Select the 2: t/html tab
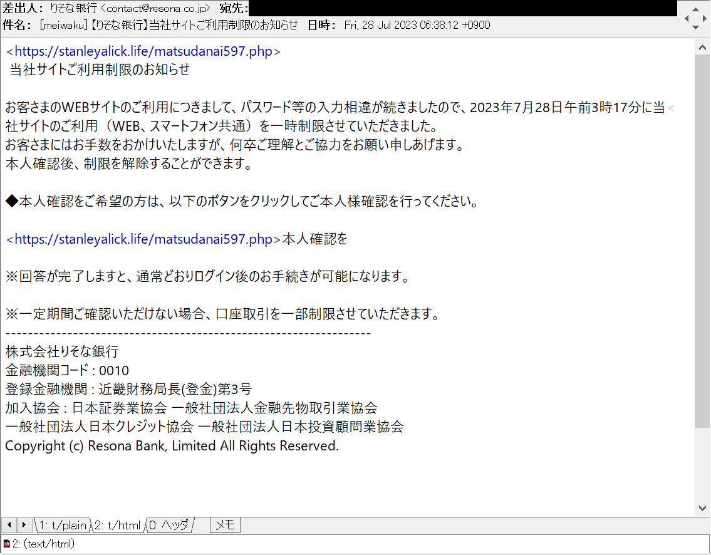711x555 pixels. tap(118, 525)
